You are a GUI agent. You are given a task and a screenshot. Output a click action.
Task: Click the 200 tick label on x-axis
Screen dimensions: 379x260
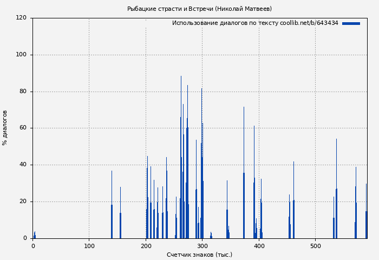(146, 246)
